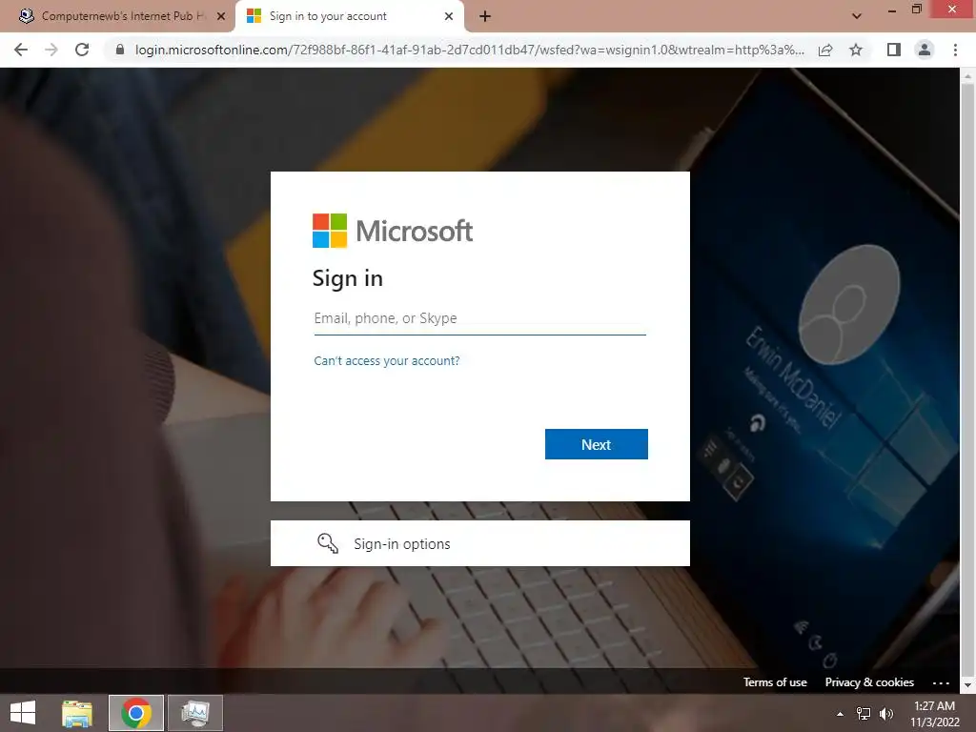
Task: Click the scrollbar down arrow
Action: [967, 686]
